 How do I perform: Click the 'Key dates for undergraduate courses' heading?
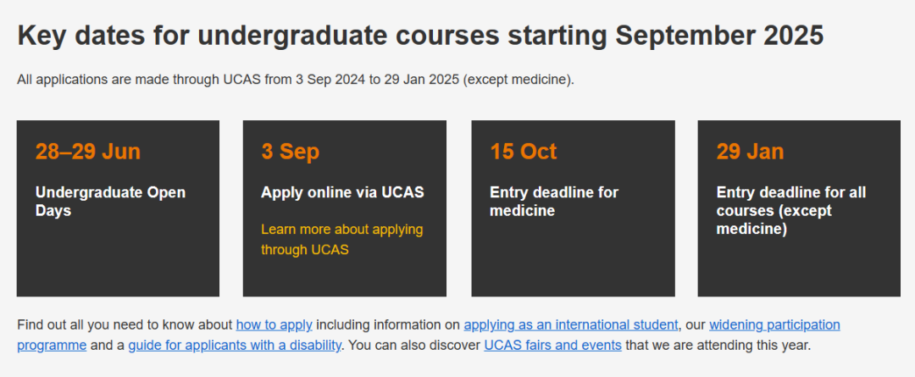[x=258, y=36]
